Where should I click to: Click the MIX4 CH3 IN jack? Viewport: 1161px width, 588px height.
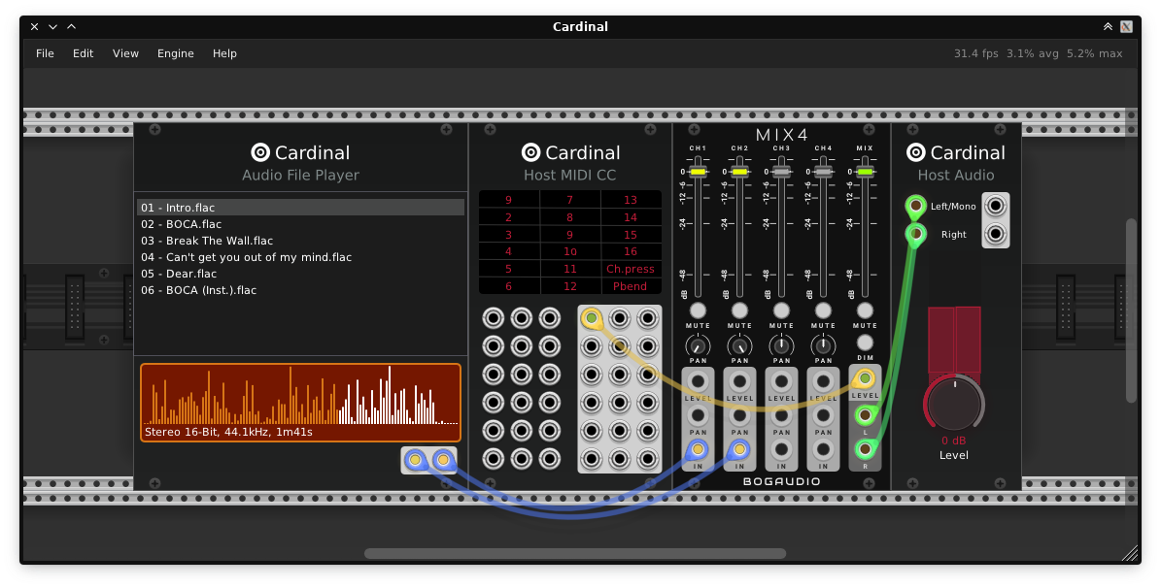coord(781,449)
